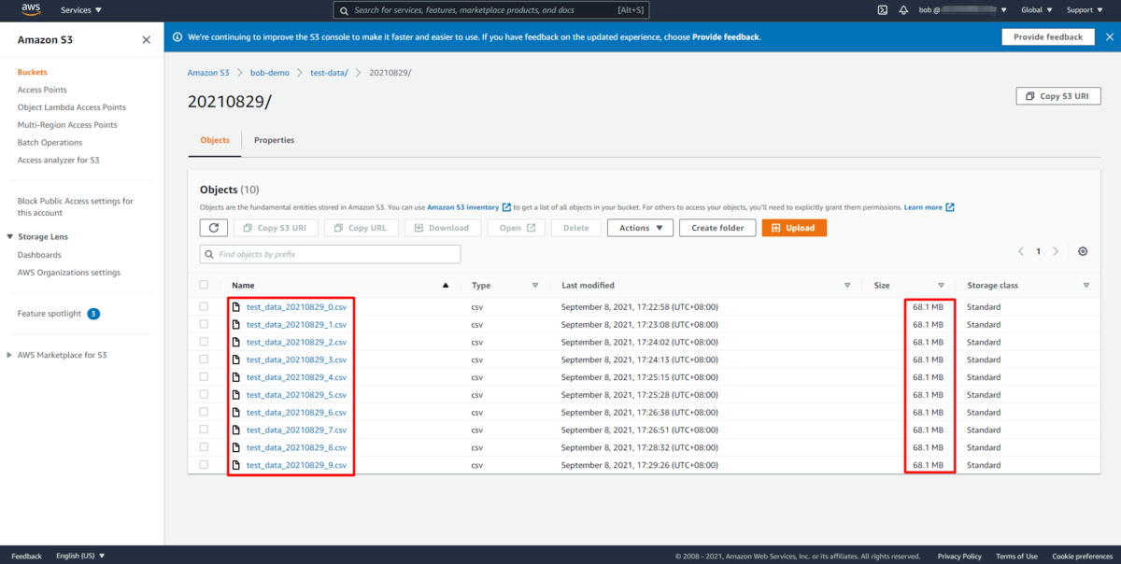The height and width of the screenshot is (564, 1121).
Task: Go to next page arrow
Action: pyautogui.click(x=1056, y=252)
